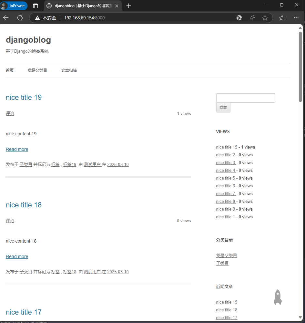Image resolution: width=305 pixels, height=323 pixels.
Task: Open nice title 2 in VIEWS list
Action: coord(226,155)
